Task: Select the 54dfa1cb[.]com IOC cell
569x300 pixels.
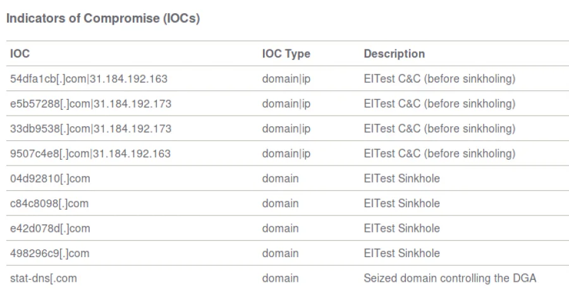Action: 89,79
